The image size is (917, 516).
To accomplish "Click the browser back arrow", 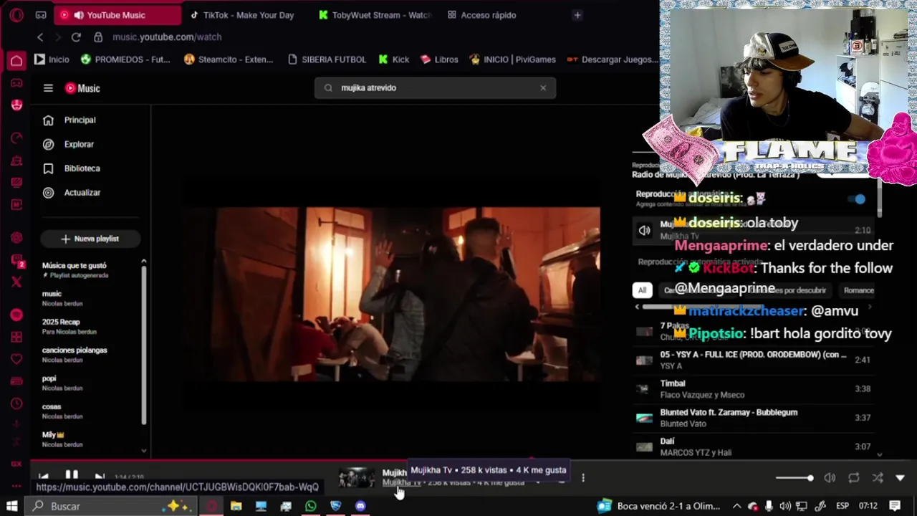I will click(x=40, y=37).
